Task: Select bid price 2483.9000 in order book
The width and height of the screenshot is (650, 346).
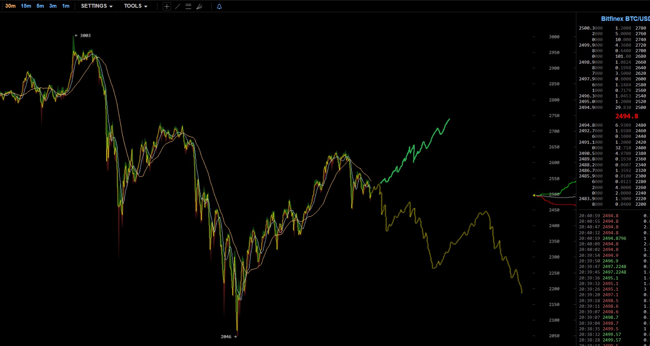Action: (591, 199)
